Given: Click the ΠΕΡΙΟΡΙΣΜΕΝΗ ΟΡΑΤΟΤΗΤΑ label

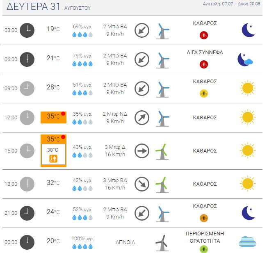Looking at the screenshot, I should click(205, 237).
